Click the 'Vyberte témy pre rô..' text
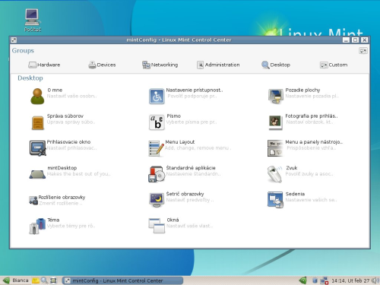The width and height of the screenshot is (380, 285). pos(71,226)
